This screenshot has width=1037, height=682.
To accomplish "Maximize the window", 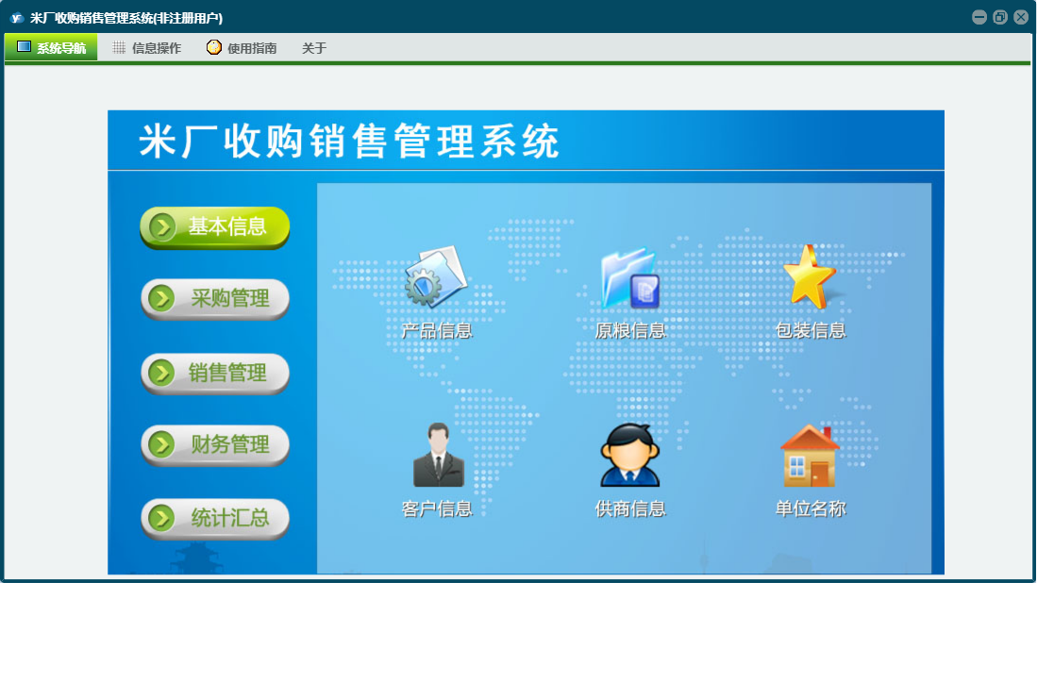I will pos(1000,17).
